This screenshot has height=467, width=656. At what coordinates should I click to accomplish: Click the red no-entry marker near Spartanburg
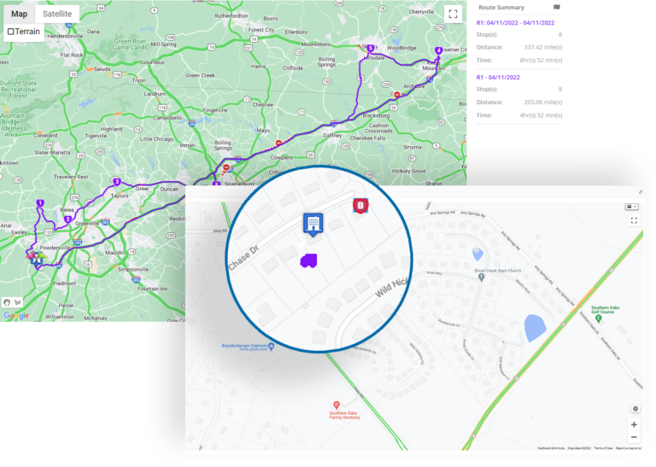[x=226, y=167]
